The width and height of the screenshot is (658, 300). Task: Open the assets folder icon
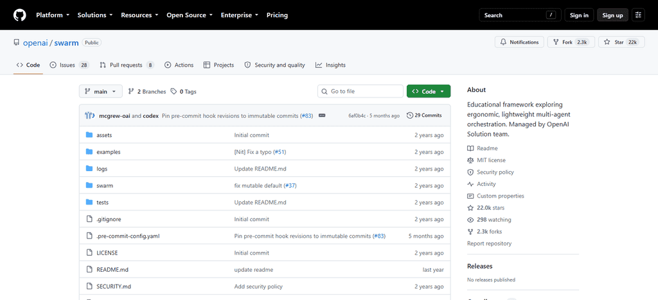(89, 135)
